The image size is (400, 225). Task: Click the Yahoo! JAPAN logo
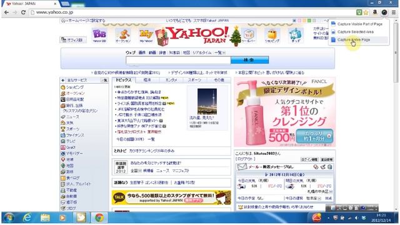[x=199, y=35]
